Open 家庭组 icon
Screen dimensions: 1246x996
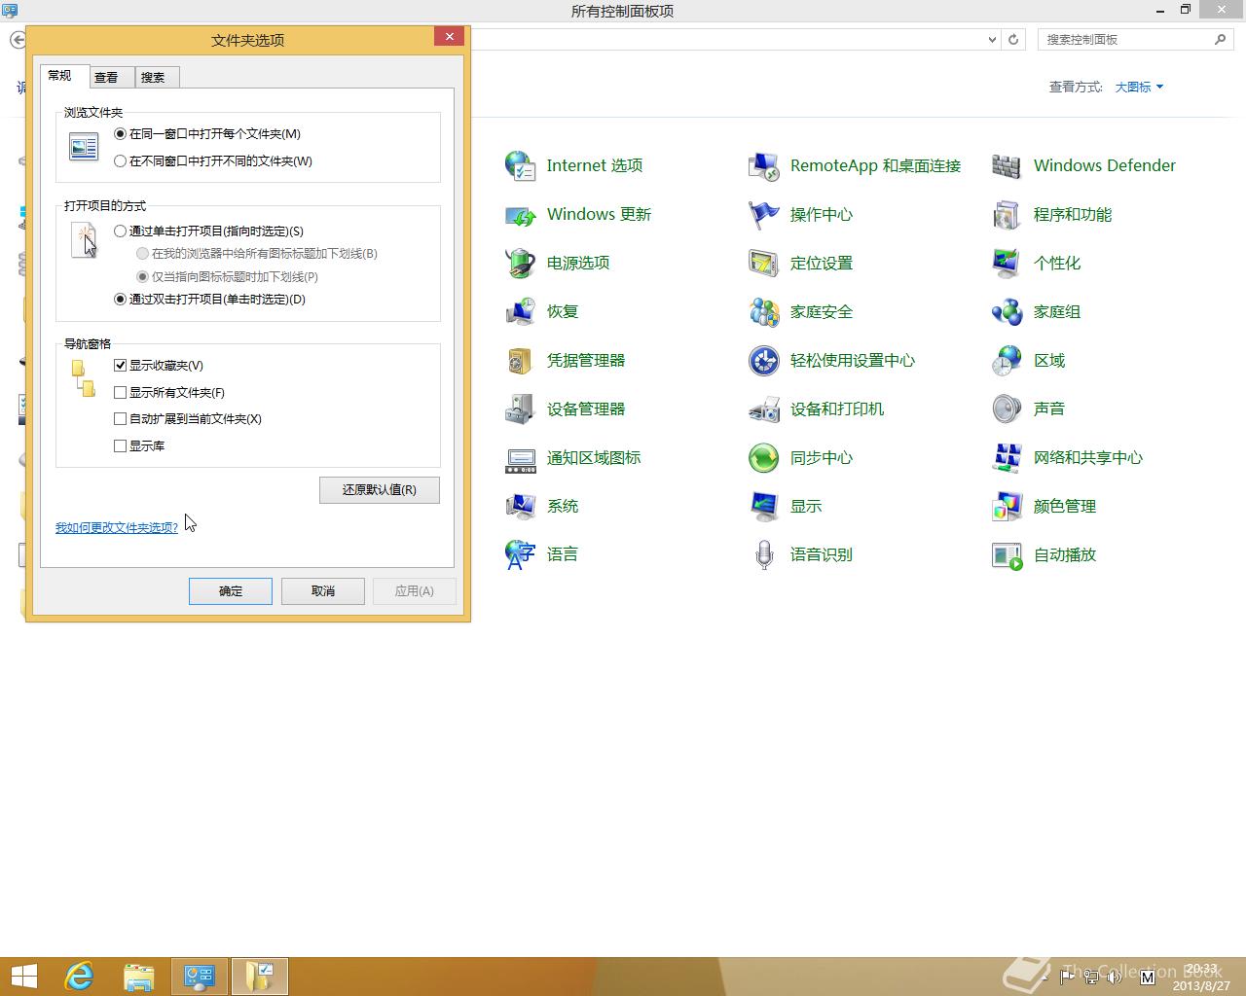point(1007,311)
